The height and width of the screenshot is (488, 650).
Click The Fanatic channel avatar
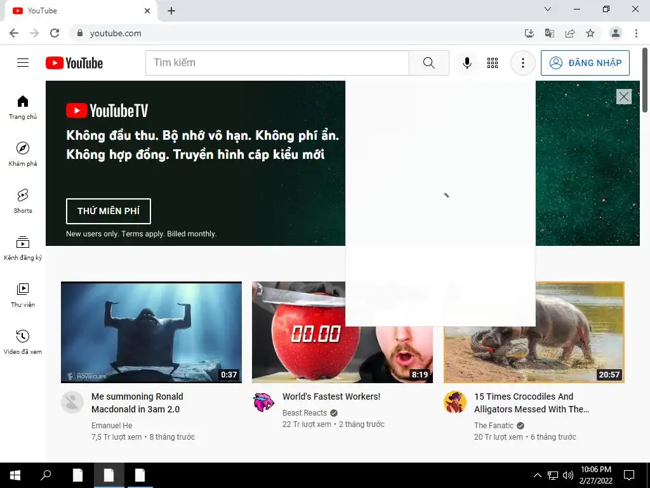coord(454,402)
